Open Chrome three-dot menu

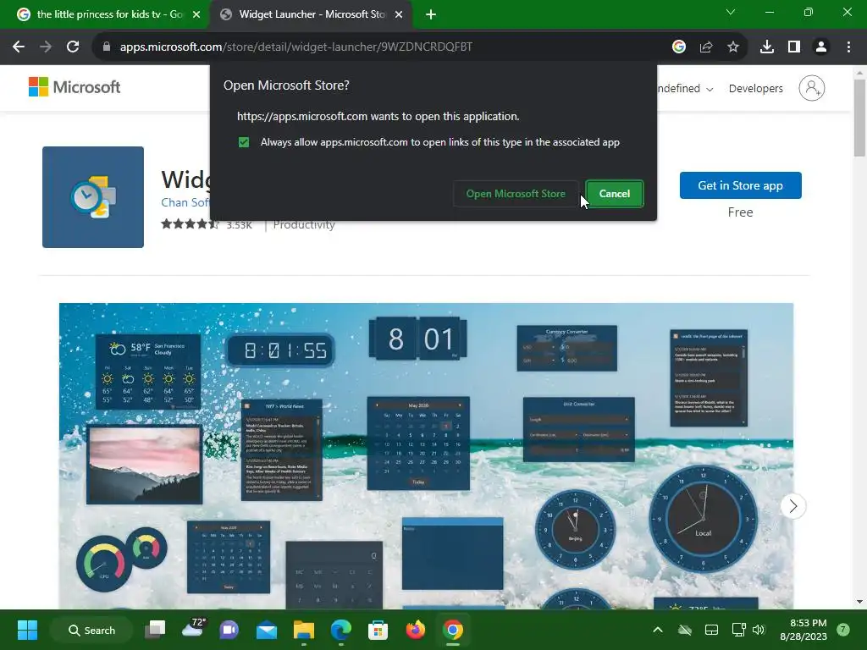(x=848, y=47)
